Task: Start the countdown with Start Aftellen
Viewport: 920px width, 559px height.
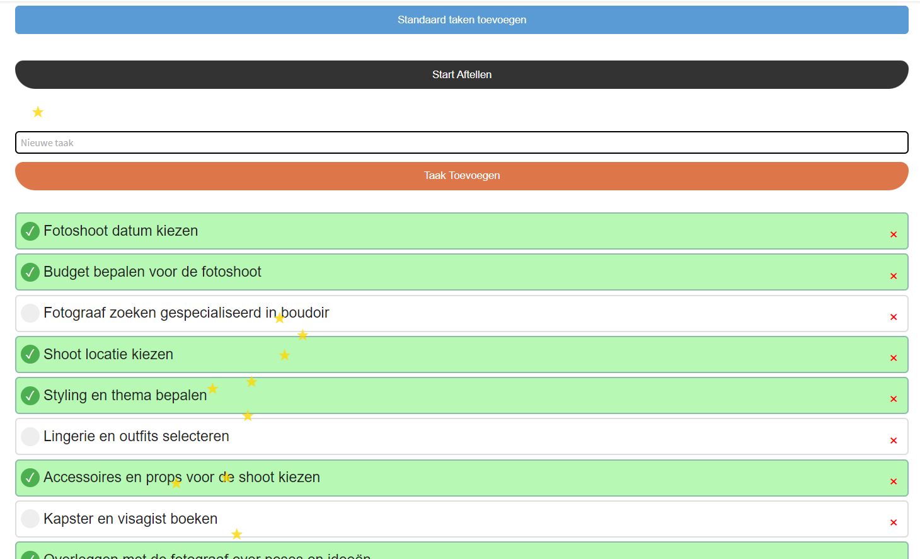Action: tap(461, 74)
